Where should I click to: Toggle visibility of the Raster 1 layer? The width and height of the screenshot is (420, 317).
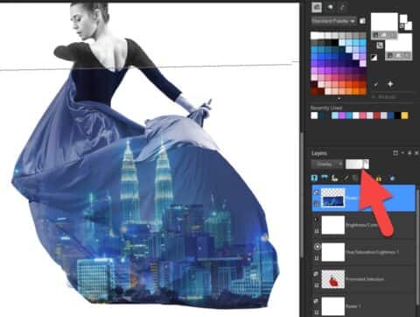click(316, 300)
